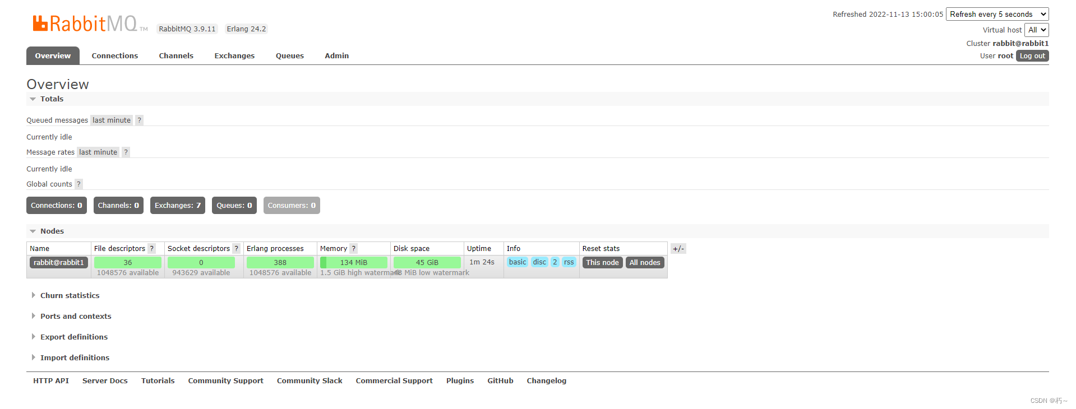Open help for Global counts
Screen dimensions: 1076x409
pos(78,184)
